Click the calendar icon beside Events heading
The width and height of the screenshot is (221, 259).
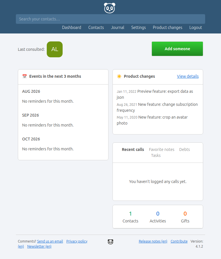[25, 76]
